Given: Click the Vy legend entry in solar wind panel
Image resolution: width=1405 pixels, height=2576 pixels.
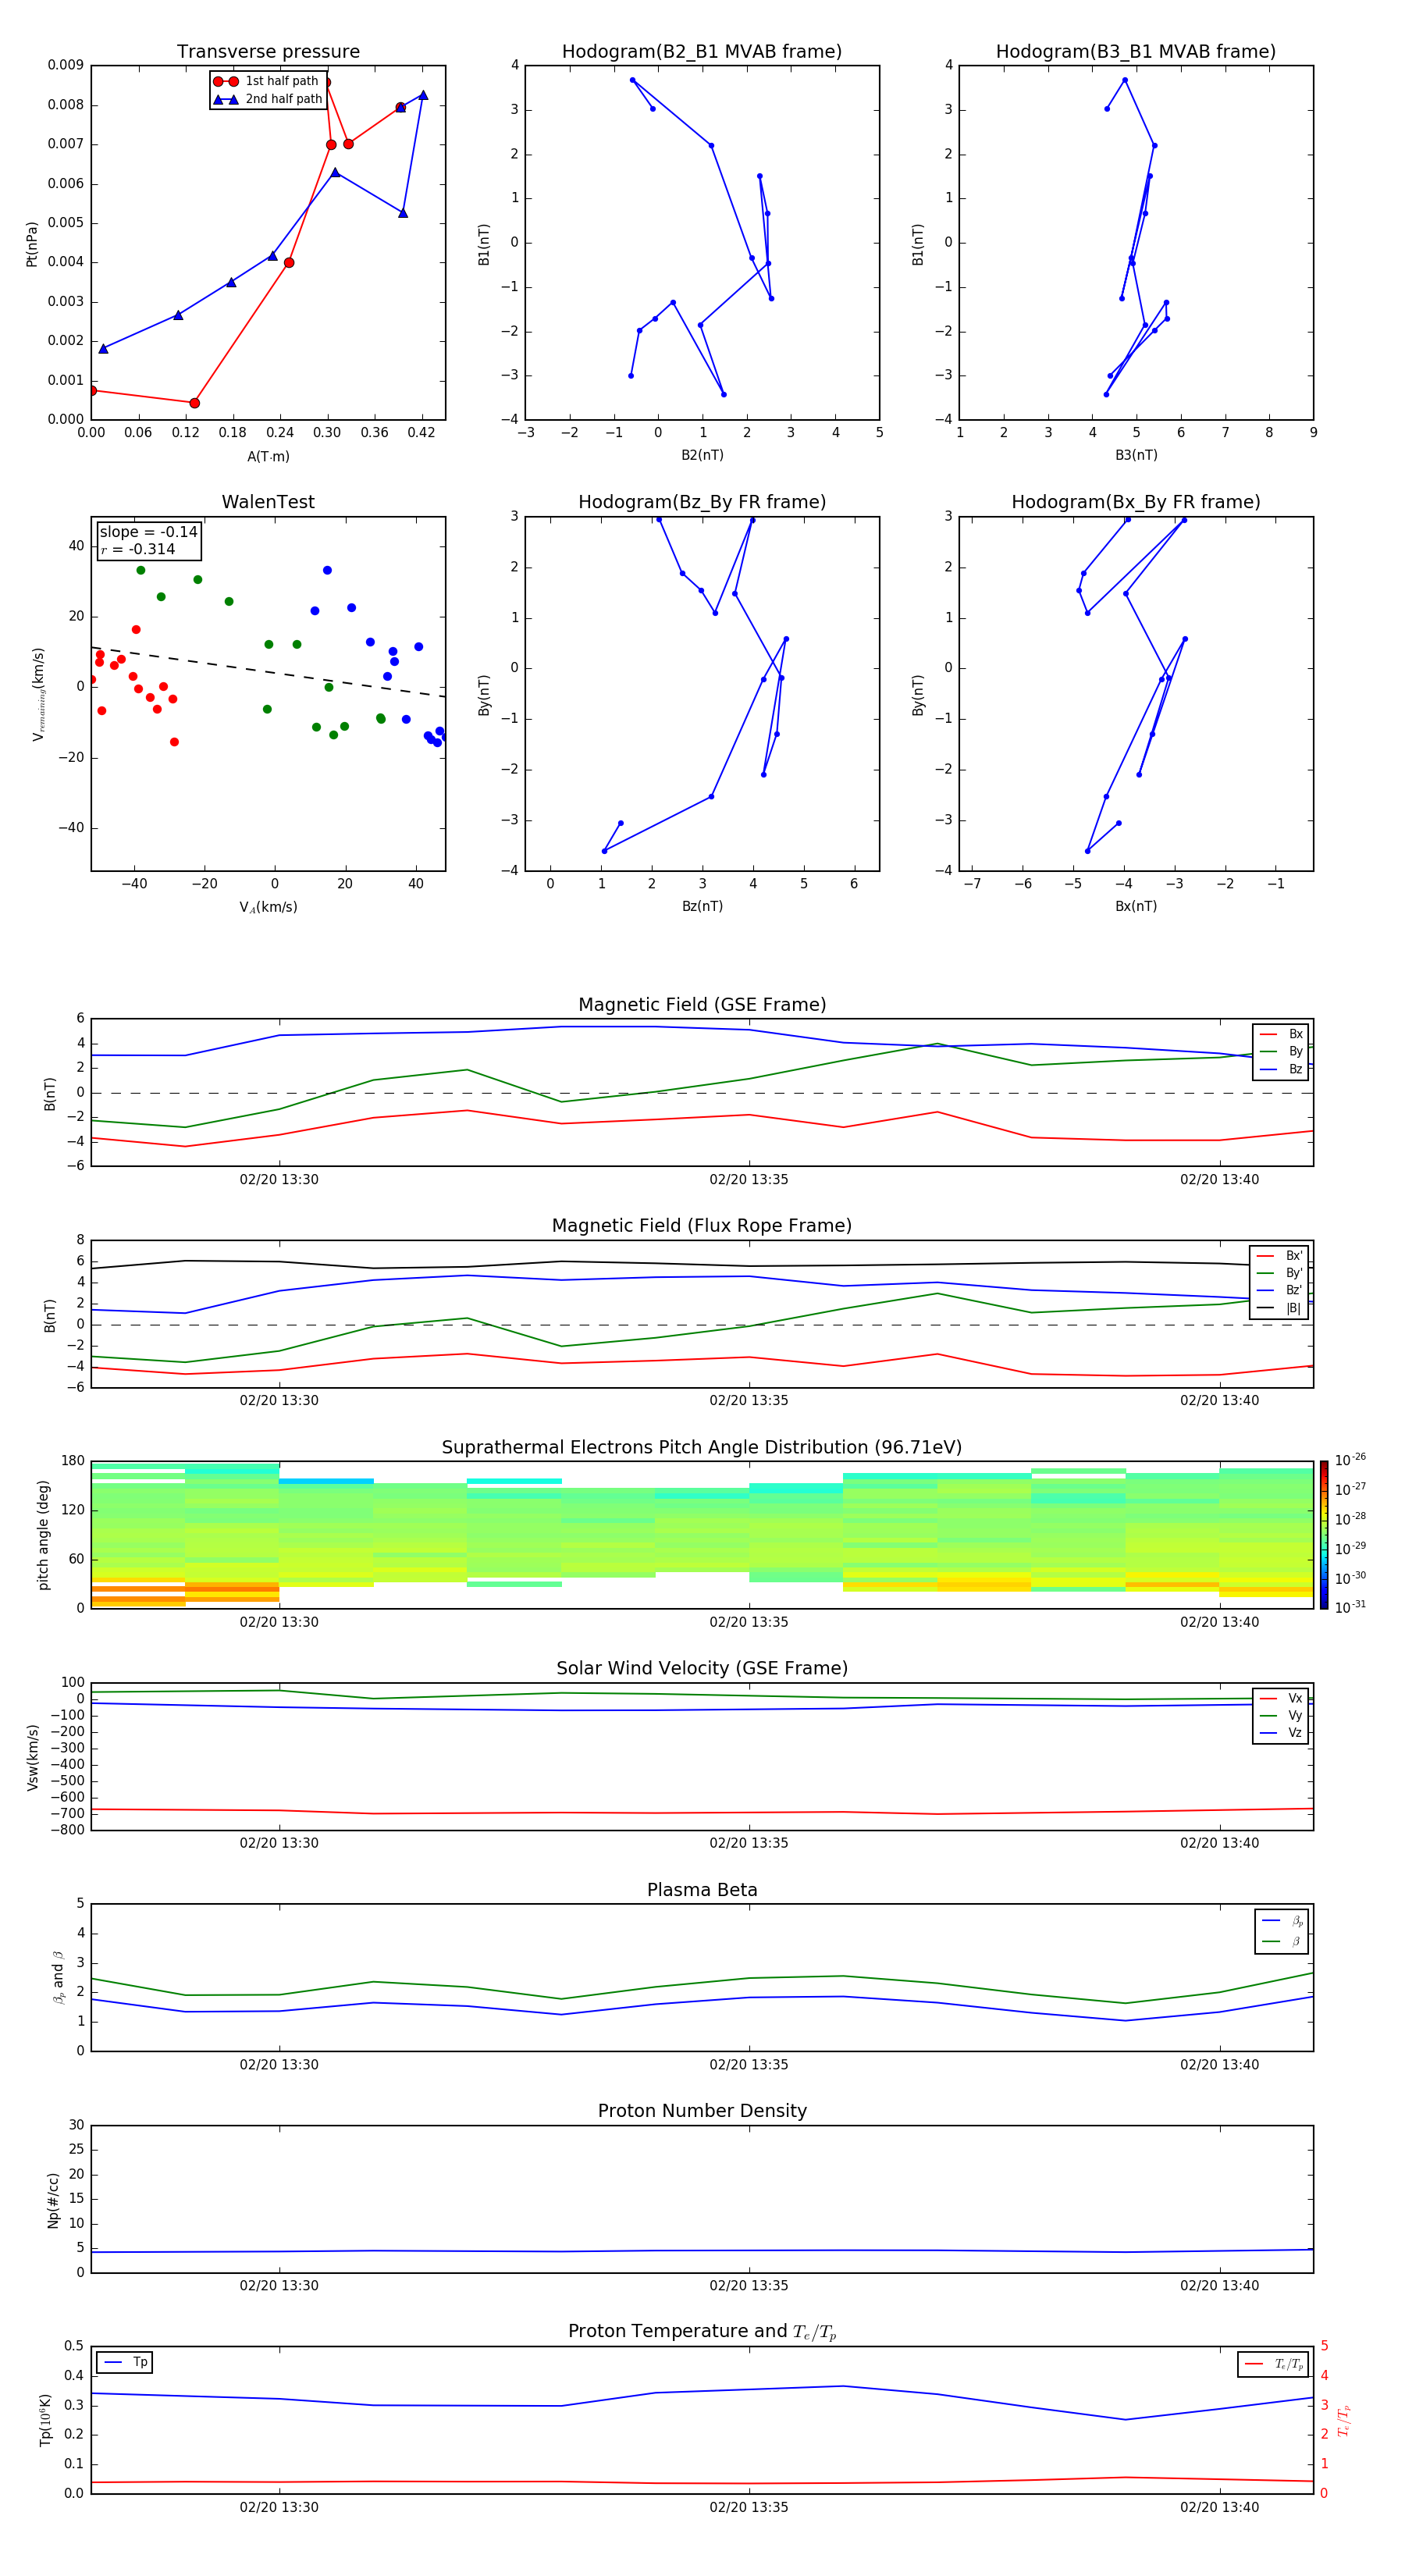Looking at the screenshot, I should (x=1281, y=1715).
